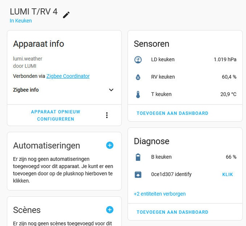
Task: Open the RV keuken humidity entry
Action: 163,77
